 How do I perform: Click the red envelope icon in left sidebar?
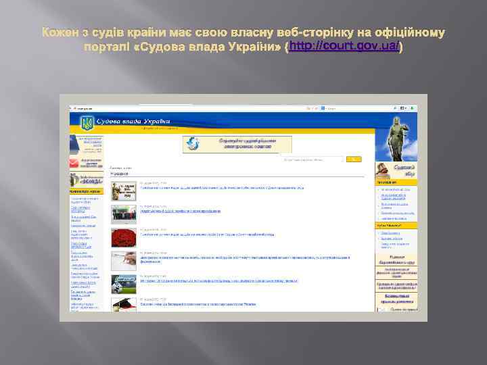click(x=74, y=163)
